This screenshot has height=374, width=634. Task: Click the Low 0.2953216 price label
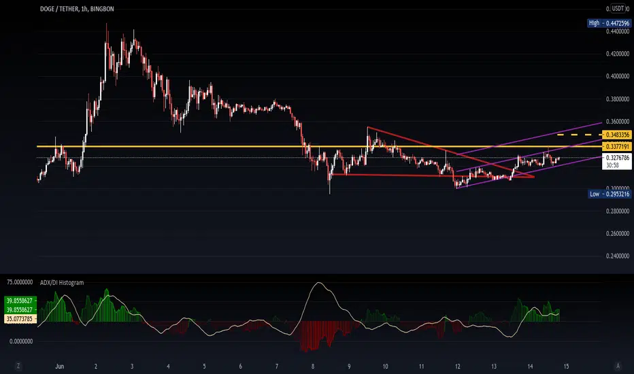pos(610,194)
